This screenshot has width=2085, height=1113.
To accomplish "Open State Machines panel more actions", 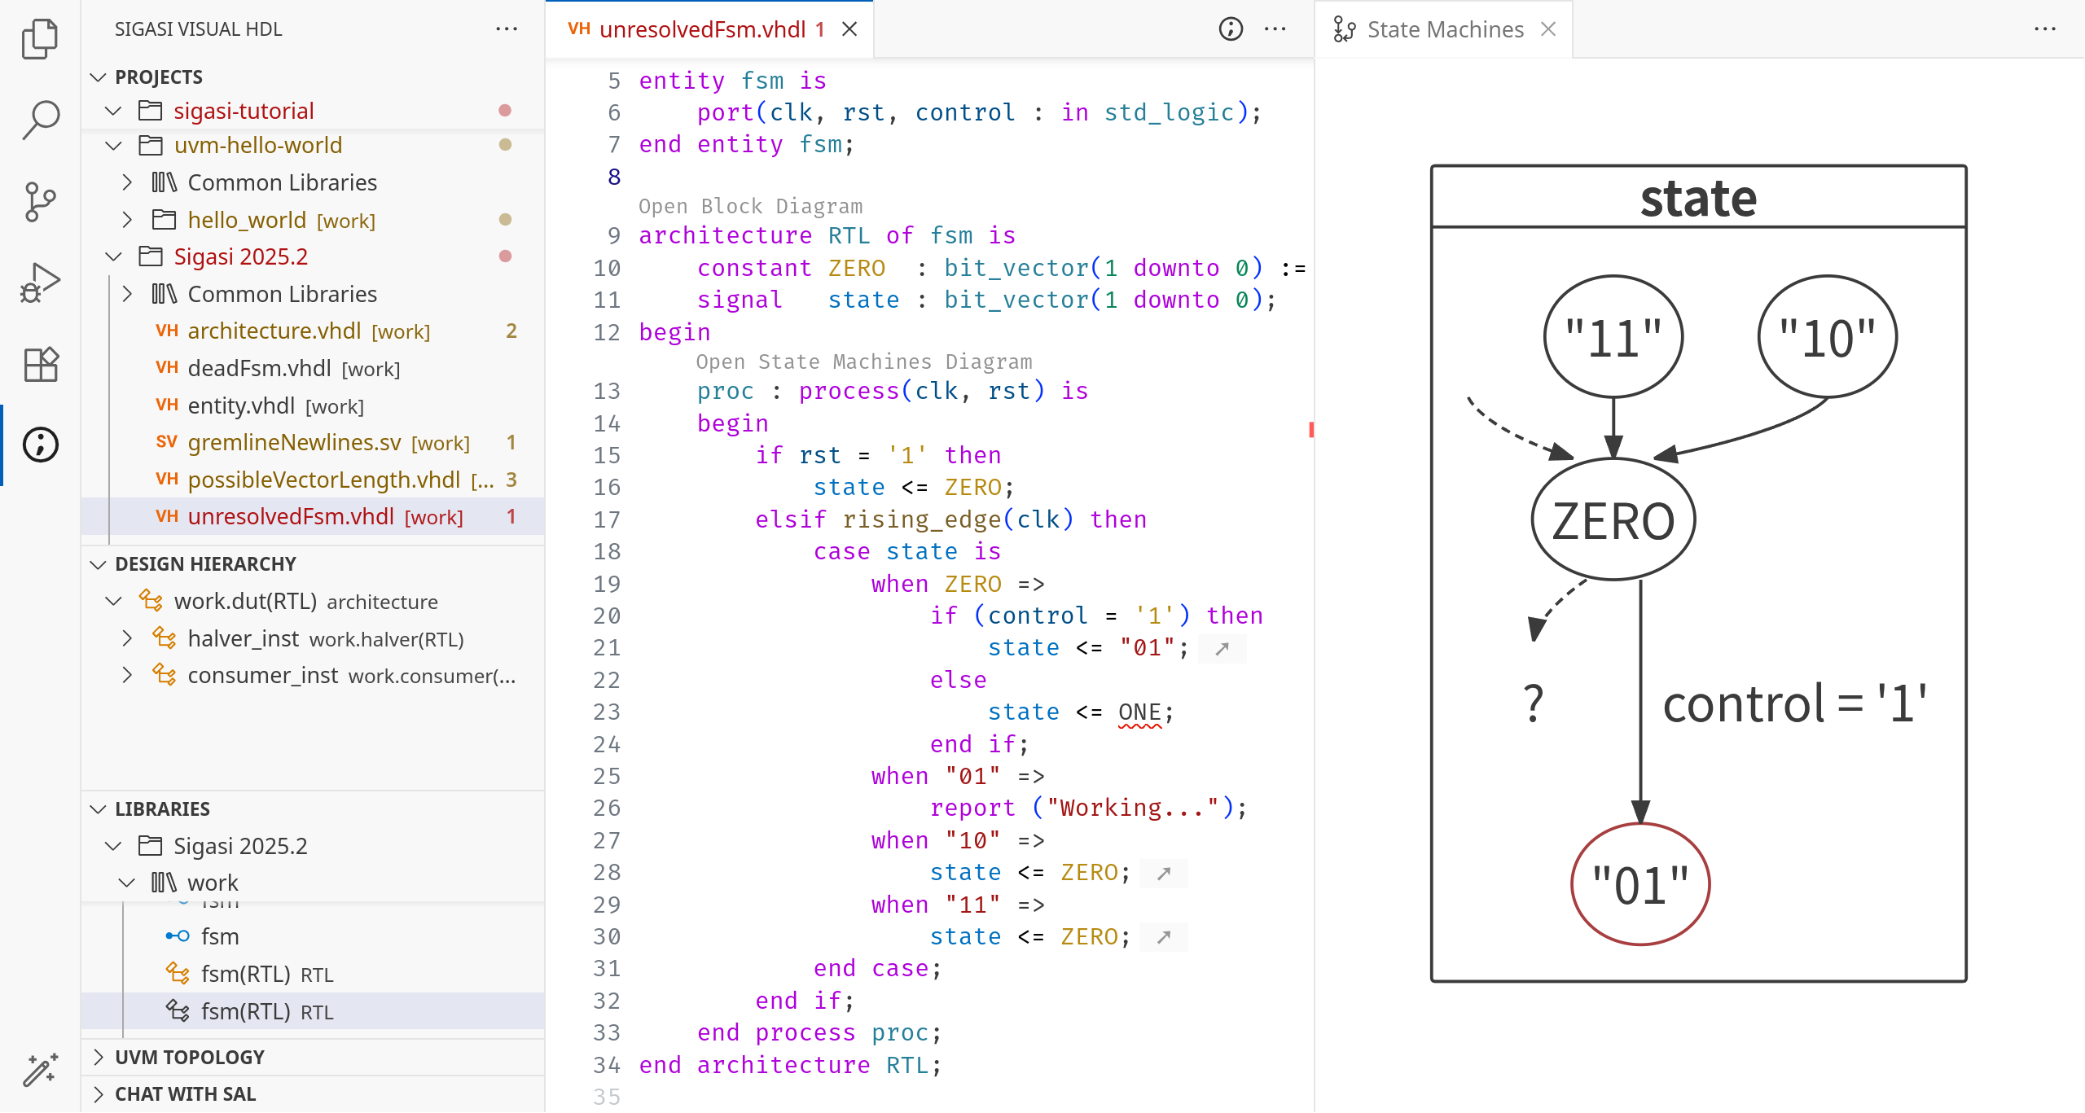I will (x=2045, y=29).
